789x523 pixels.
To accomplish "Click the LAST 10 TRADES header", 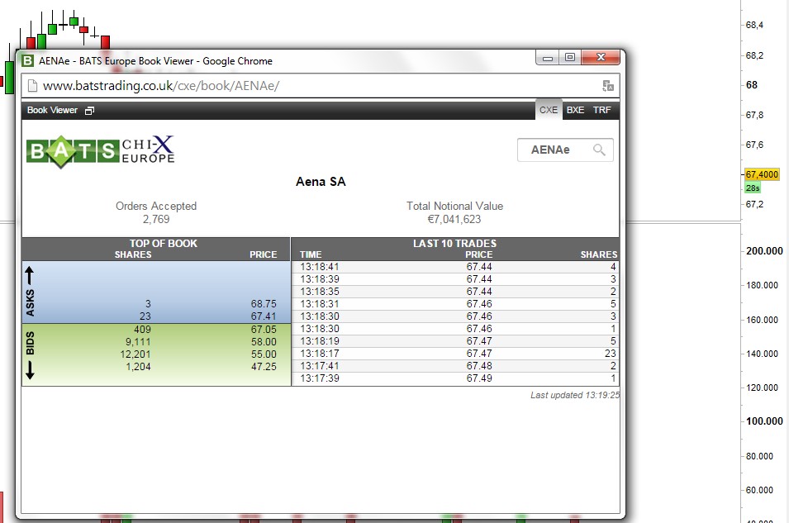I will 454,243.
